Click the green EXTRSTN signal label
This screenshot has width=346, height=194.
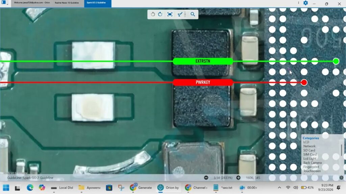coord(203,61)
